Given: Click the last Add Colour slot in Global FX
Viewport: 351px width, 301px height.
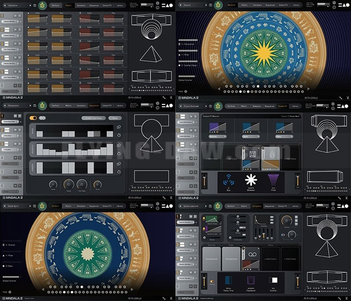Looking at the screenshot, I should click(290, 159).
